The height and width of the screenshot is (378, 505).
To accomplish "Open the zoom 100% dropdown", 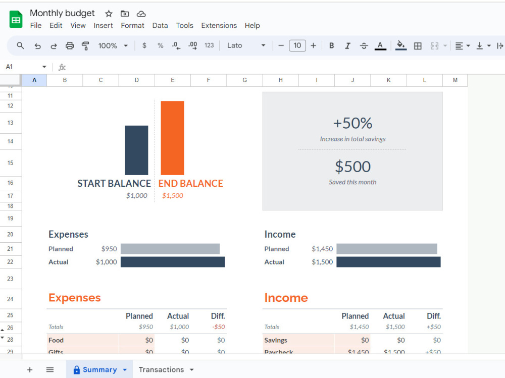I will [x=113, y=46].
